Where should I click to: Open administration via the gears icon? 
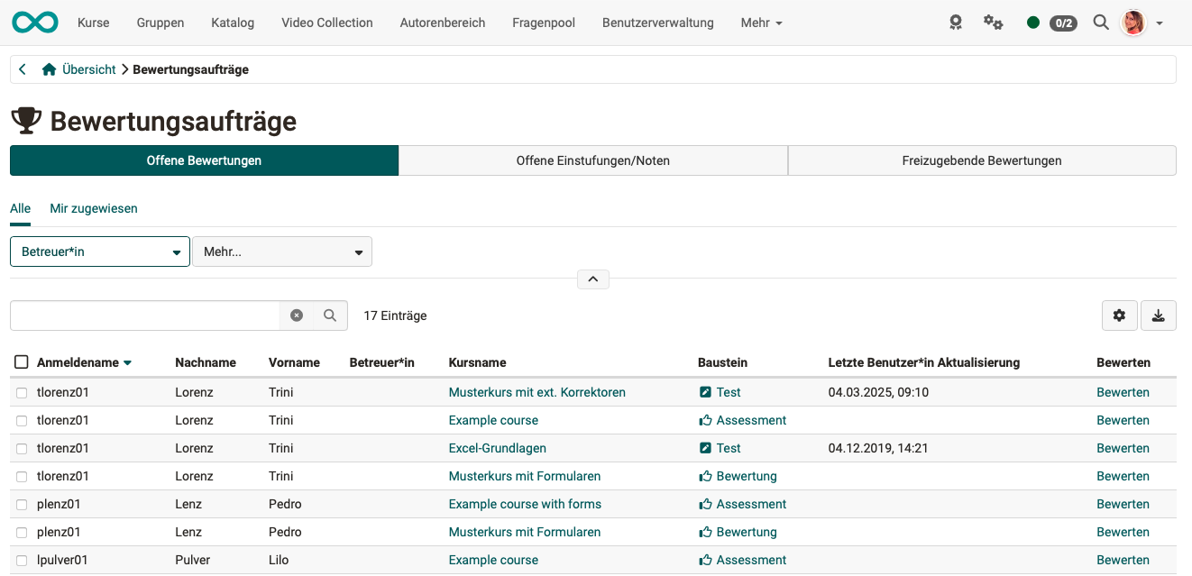[x=993, y=23]
